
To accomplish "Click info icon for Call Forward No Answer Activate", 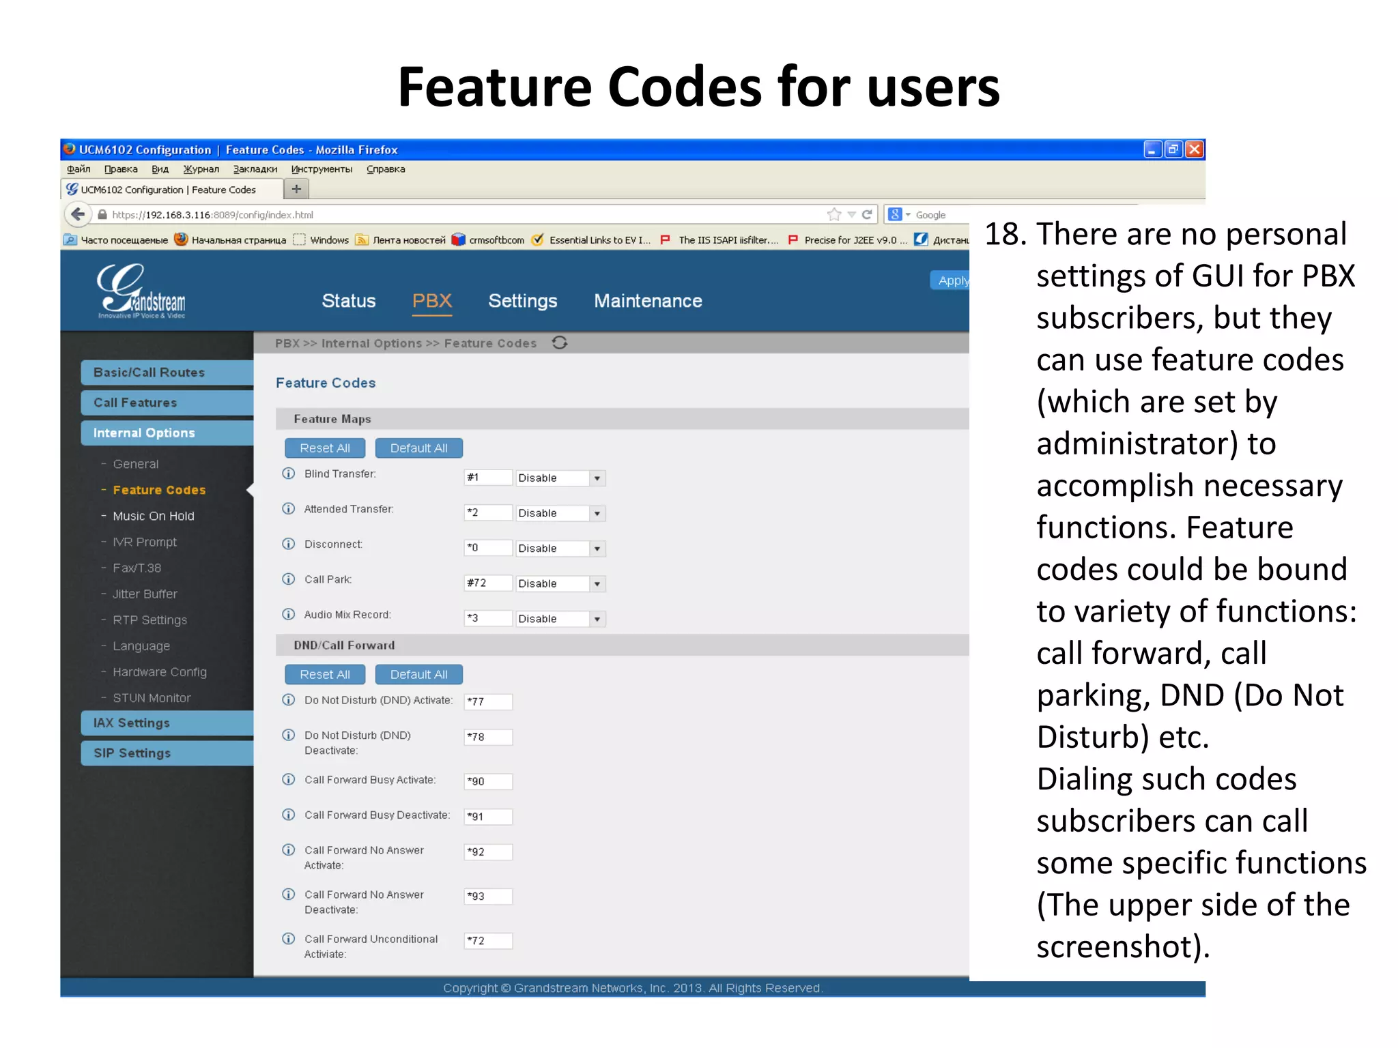I will 289,850.
